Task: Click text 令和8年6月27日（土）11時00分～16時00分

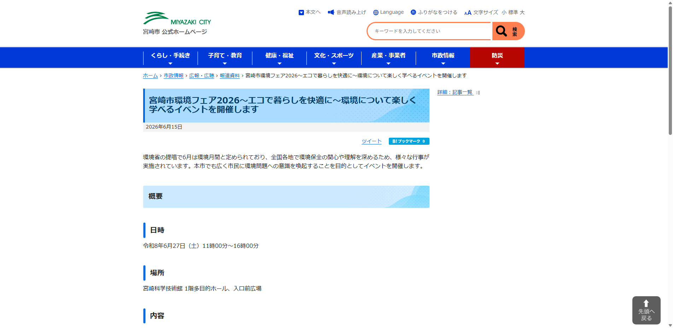Action: [x=201, y=246]
